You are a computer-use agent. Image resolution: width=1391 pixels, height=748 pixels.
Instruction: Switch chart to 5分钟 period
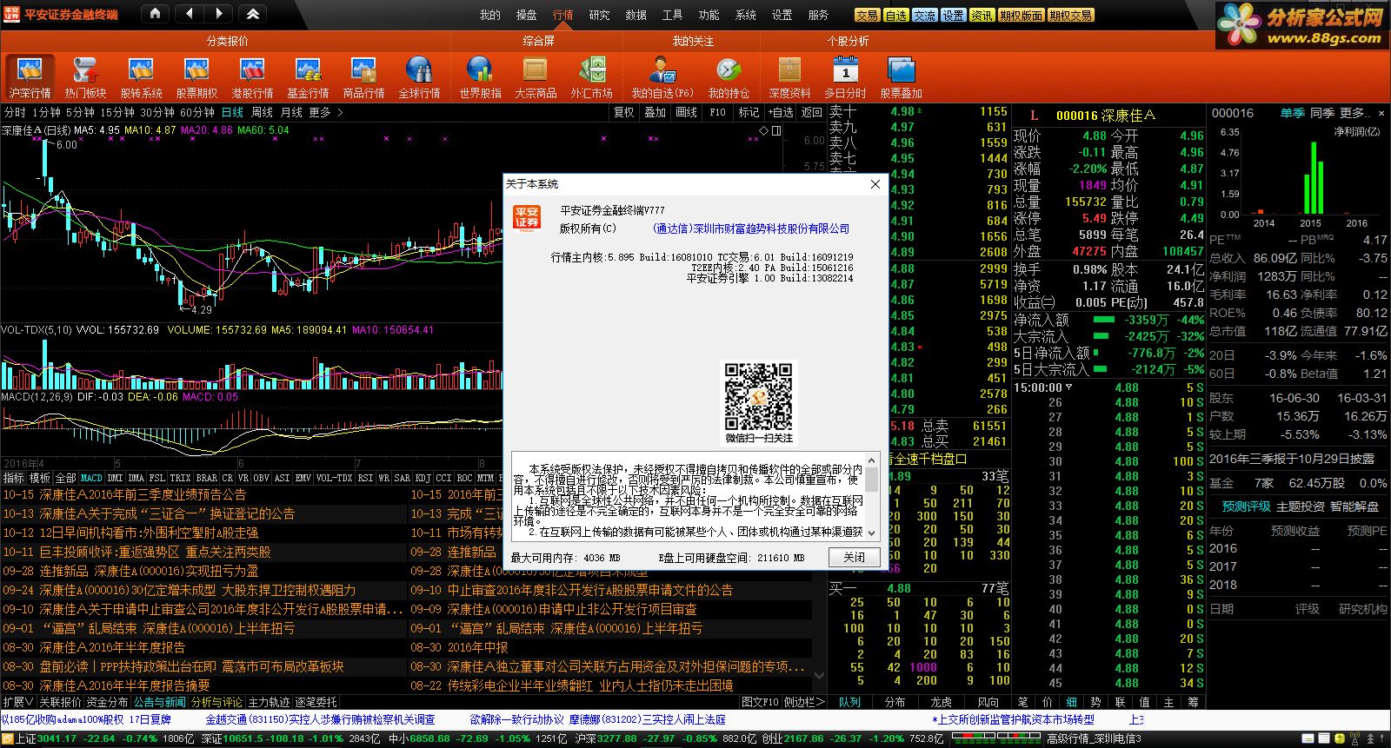tap(80, 112)
